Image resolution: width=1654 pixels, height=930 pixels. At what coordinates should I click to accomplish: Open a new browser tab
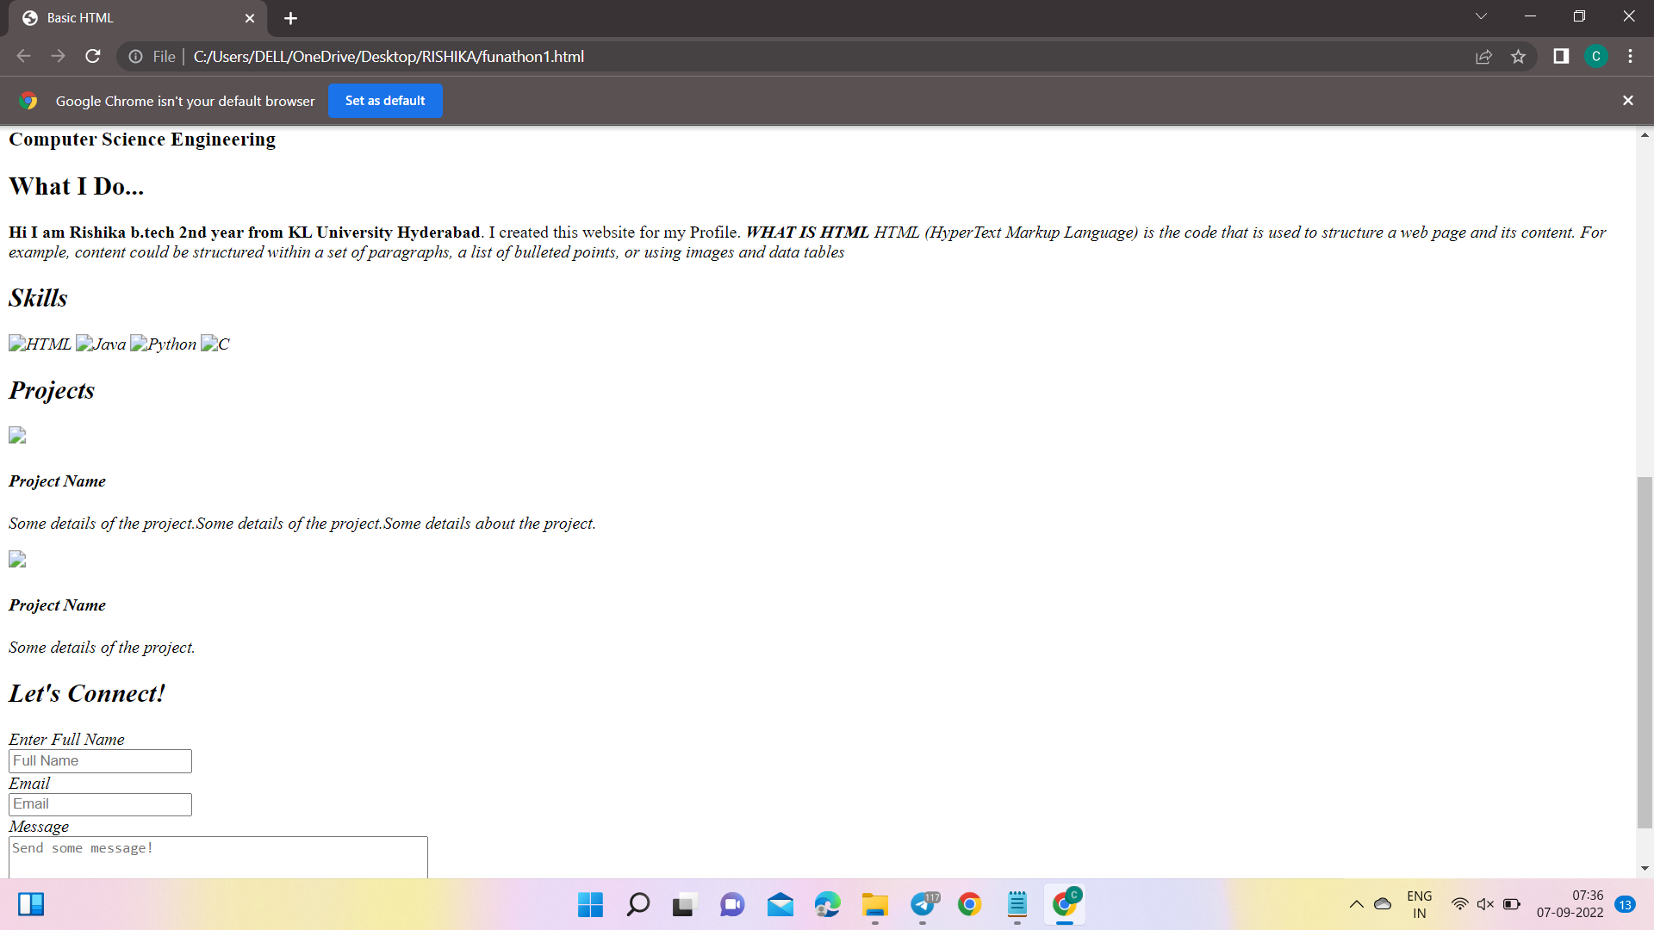[x=290, y=18]
